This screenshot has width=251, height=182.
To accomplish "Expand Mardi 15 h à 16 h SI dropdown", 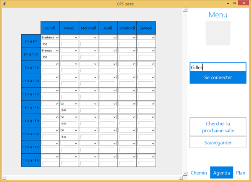I will (x=69, y=130).
